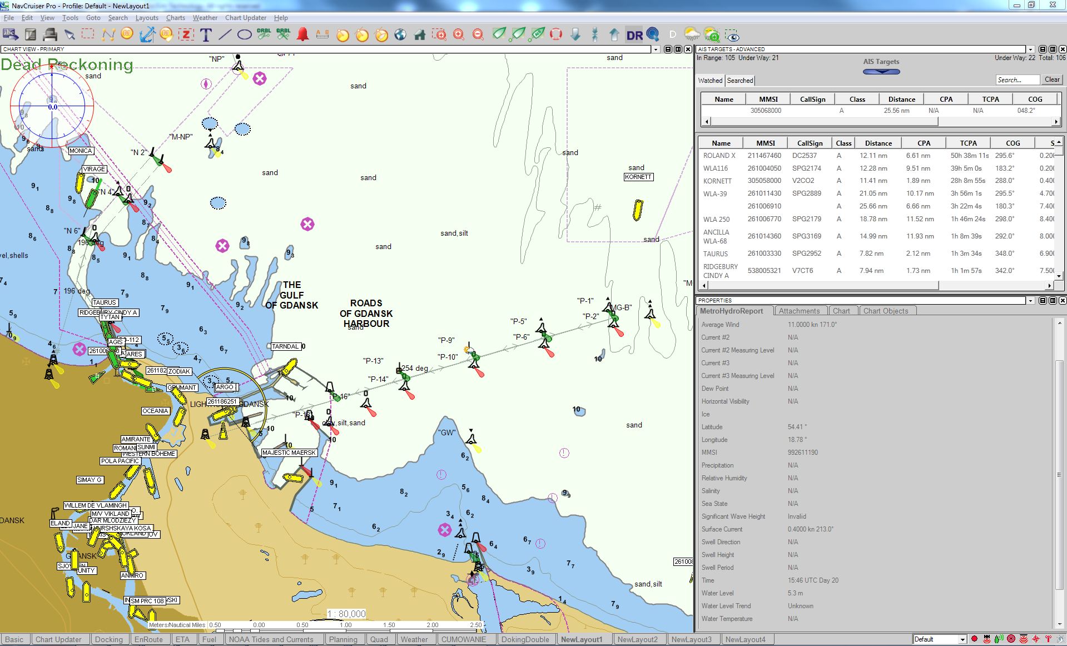This screenshot has height=646, width=1067.
Task: Open the Properties panel dropdown
Action: pos(1030,301)
